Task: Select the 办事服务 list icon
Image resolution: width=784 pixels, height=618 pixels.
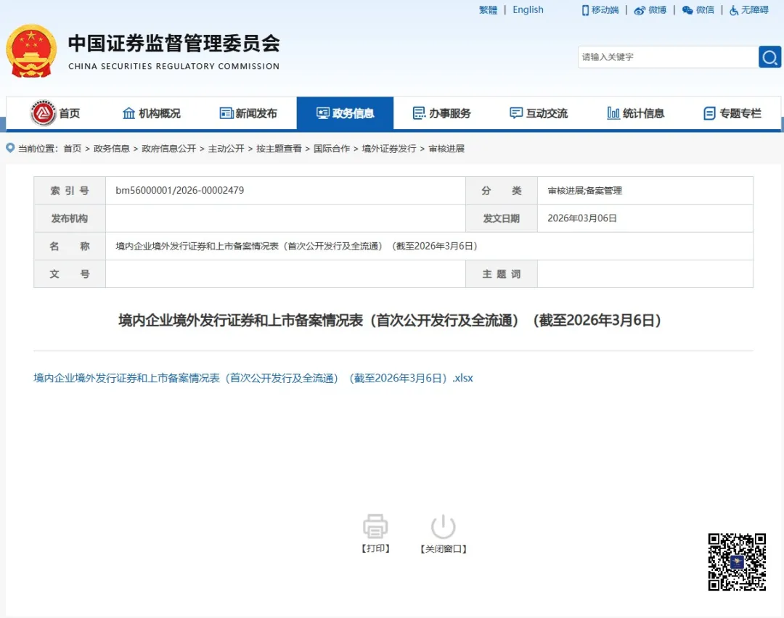Action: (419, 112)
